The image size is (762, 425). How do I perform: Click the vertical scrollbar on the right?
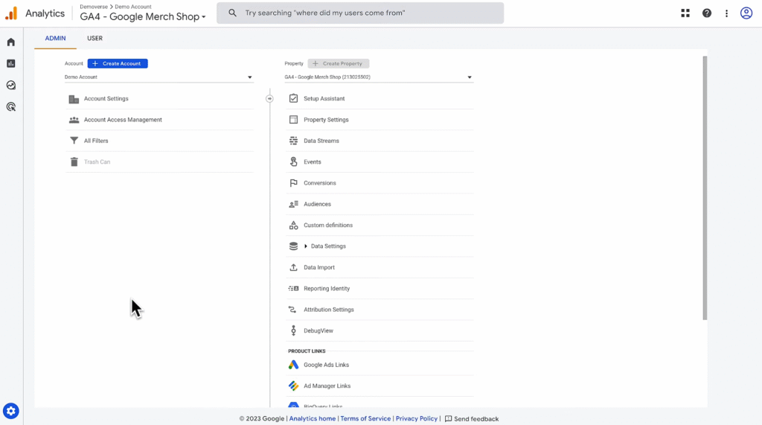pyautogui.click(x=705, y=188)
